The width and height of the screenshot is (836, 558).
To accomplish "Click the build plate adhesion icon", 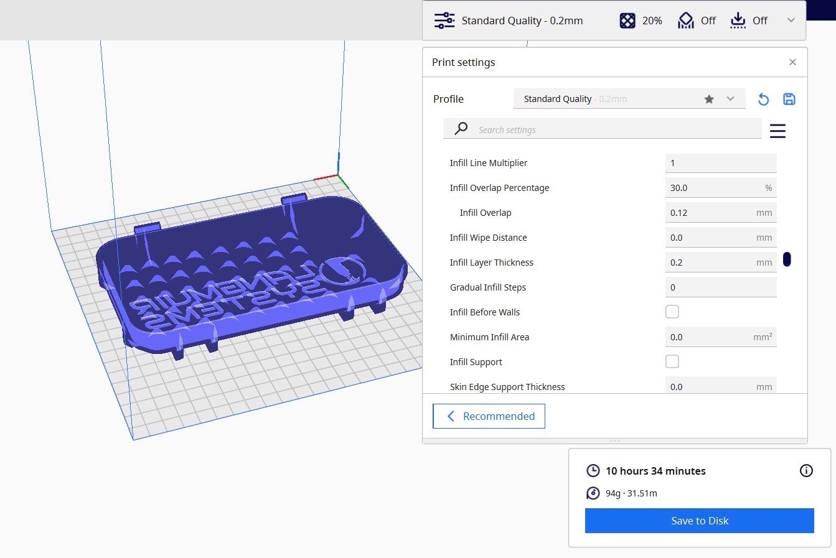I will [x=738, y=21].
